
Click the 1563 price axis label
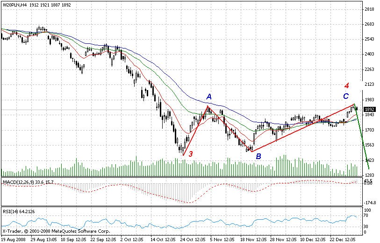370,145
